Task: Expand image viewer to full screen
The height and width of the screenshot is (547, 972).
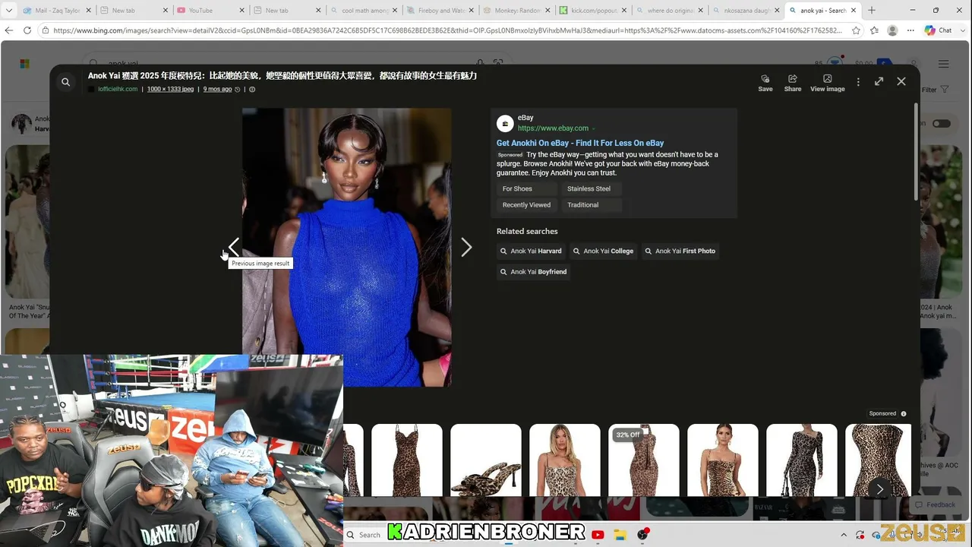Action: [x=879, y=81]
